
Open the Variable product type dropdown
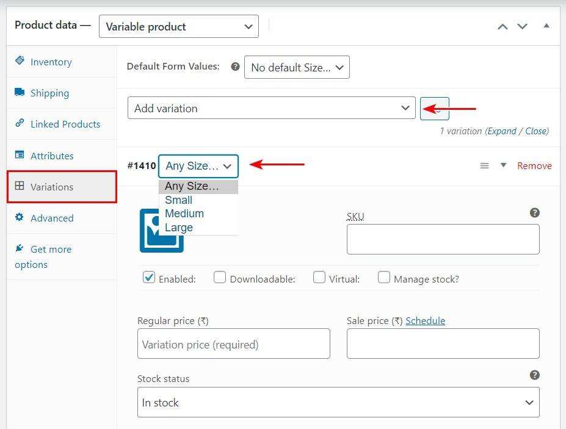[x=178, y=26]
